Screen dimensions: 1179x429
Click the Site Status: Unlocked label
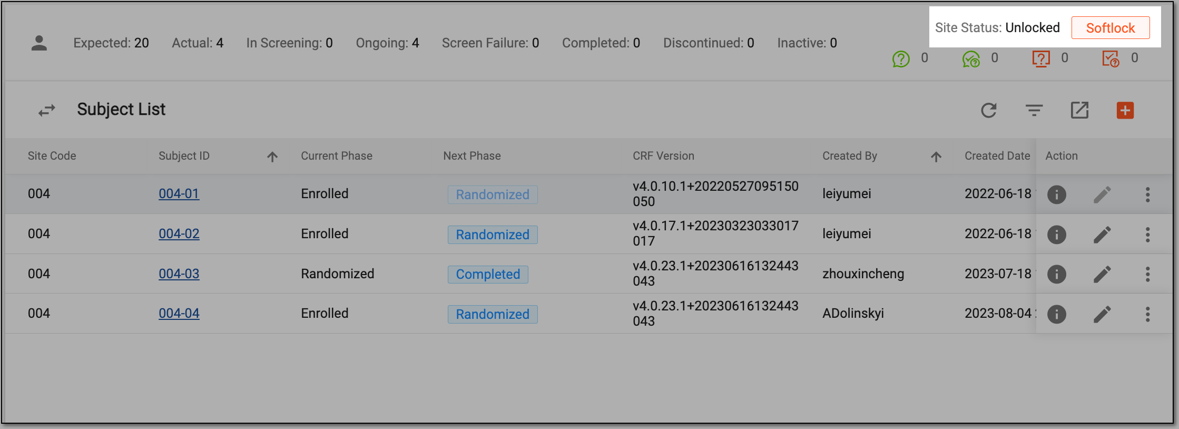997,28
